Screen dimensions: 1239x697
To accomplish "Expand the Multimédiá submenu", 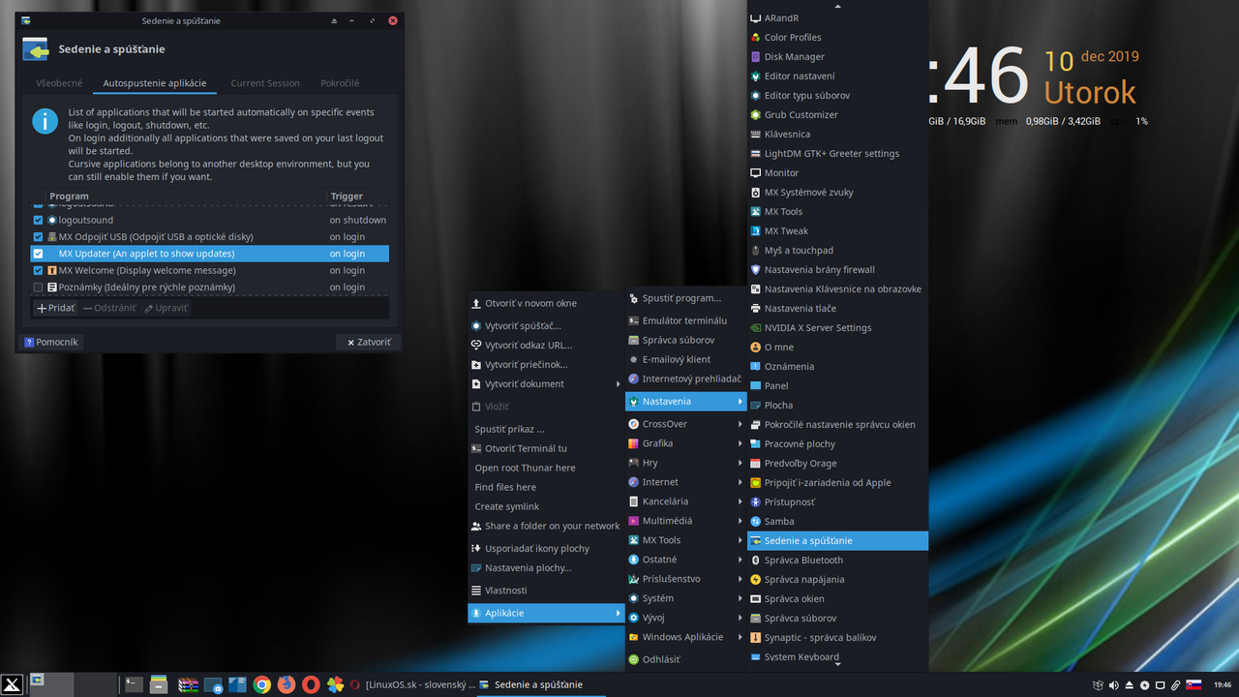I will point(686,521).
